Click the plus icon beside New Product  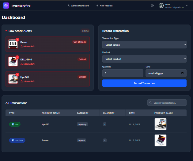coord(97,6)
